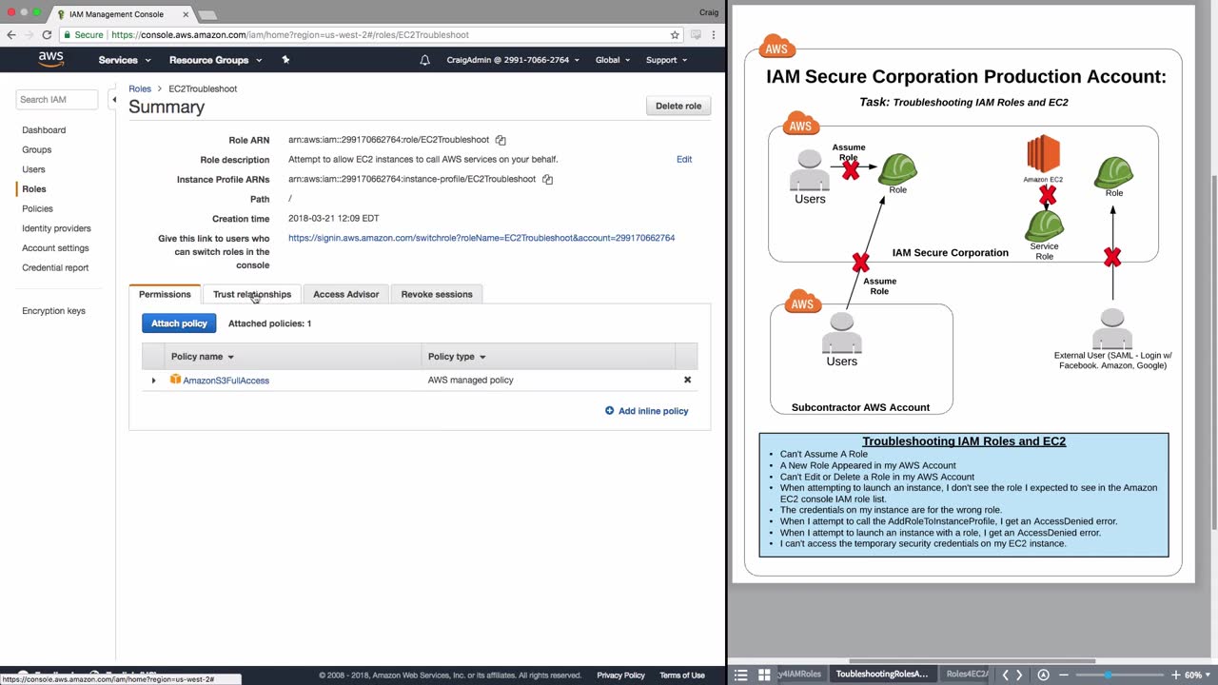Copy the Instance Profile ARN to clipboard
The width and height of the screenshot is (1218, 685).
[547, 179]
